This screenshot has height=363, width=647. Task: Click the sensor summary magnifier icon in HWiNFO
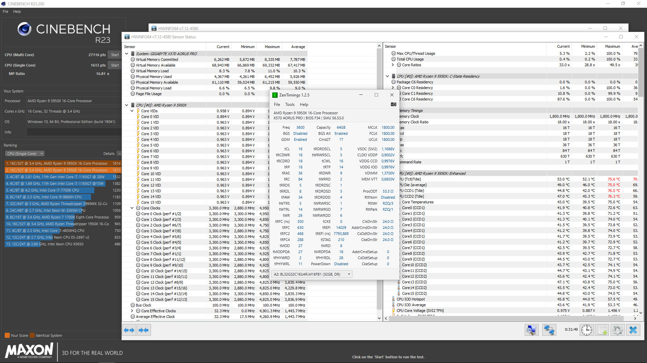pos(531,330)
